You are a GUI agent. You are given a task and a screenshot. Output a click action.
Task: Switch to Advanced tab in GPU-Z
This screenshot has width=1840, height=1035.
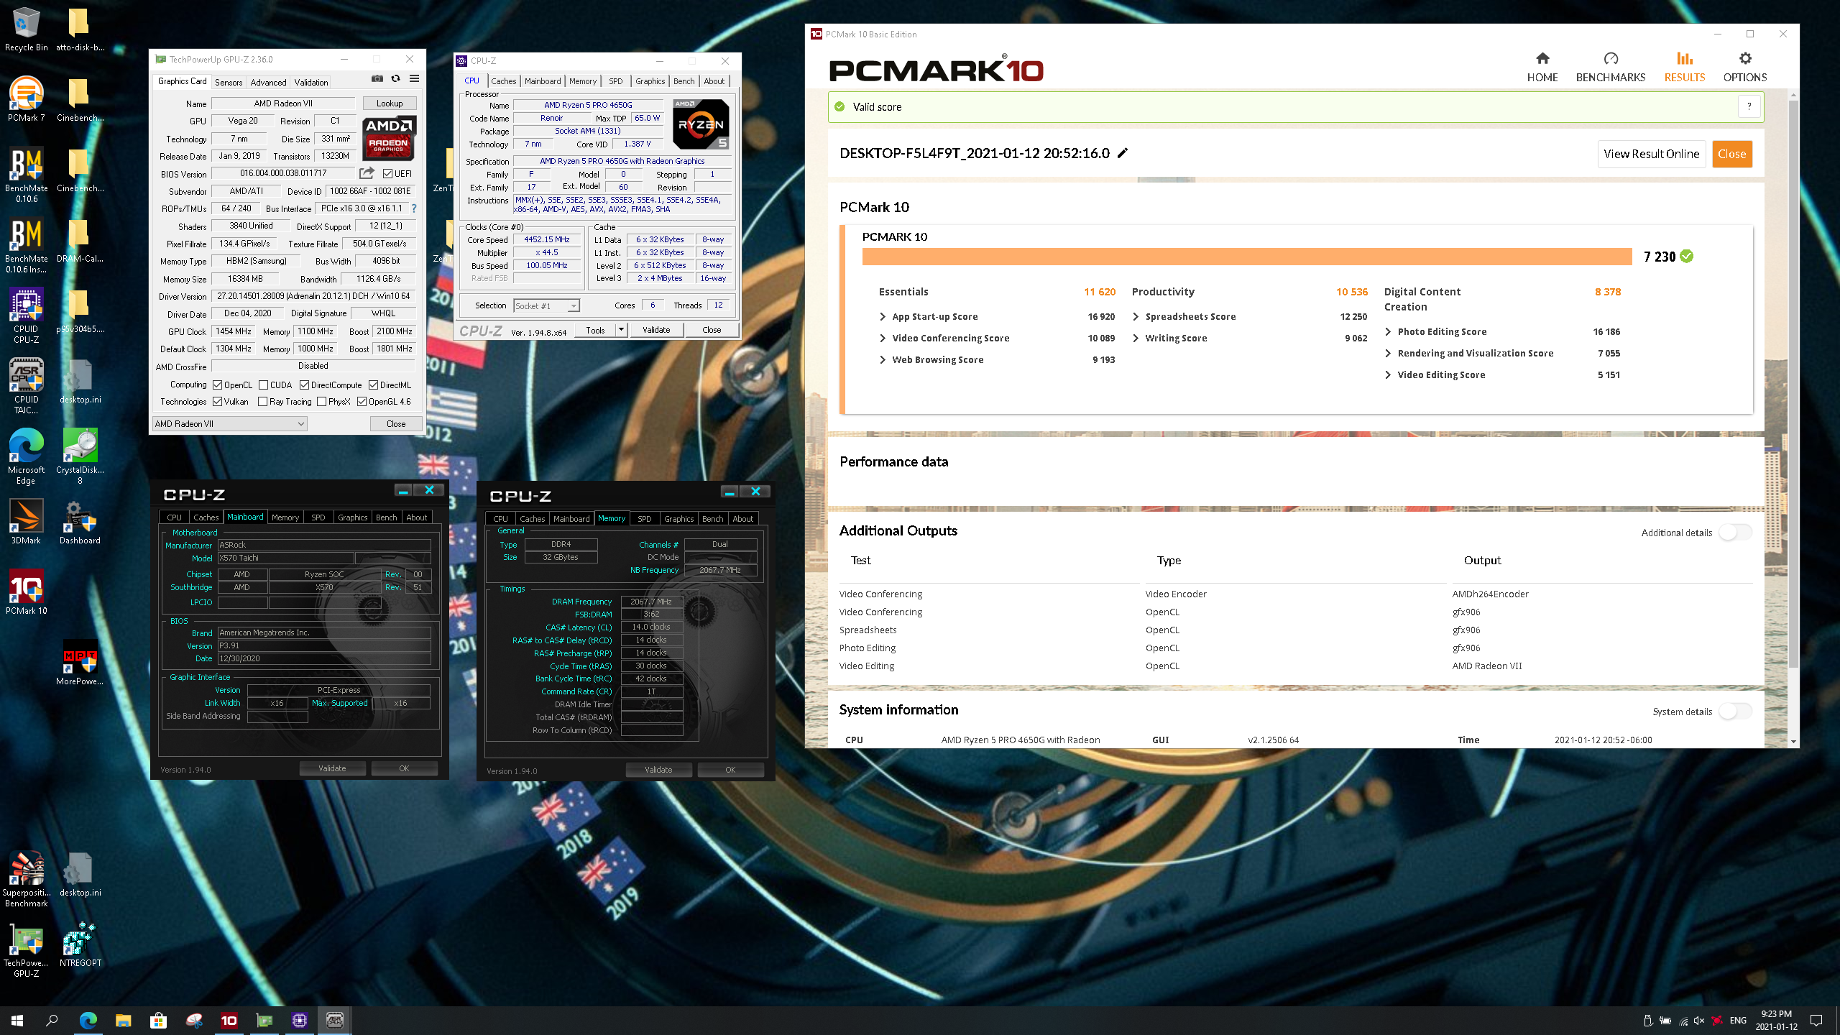pyautogui.click(x=268, y=82)
